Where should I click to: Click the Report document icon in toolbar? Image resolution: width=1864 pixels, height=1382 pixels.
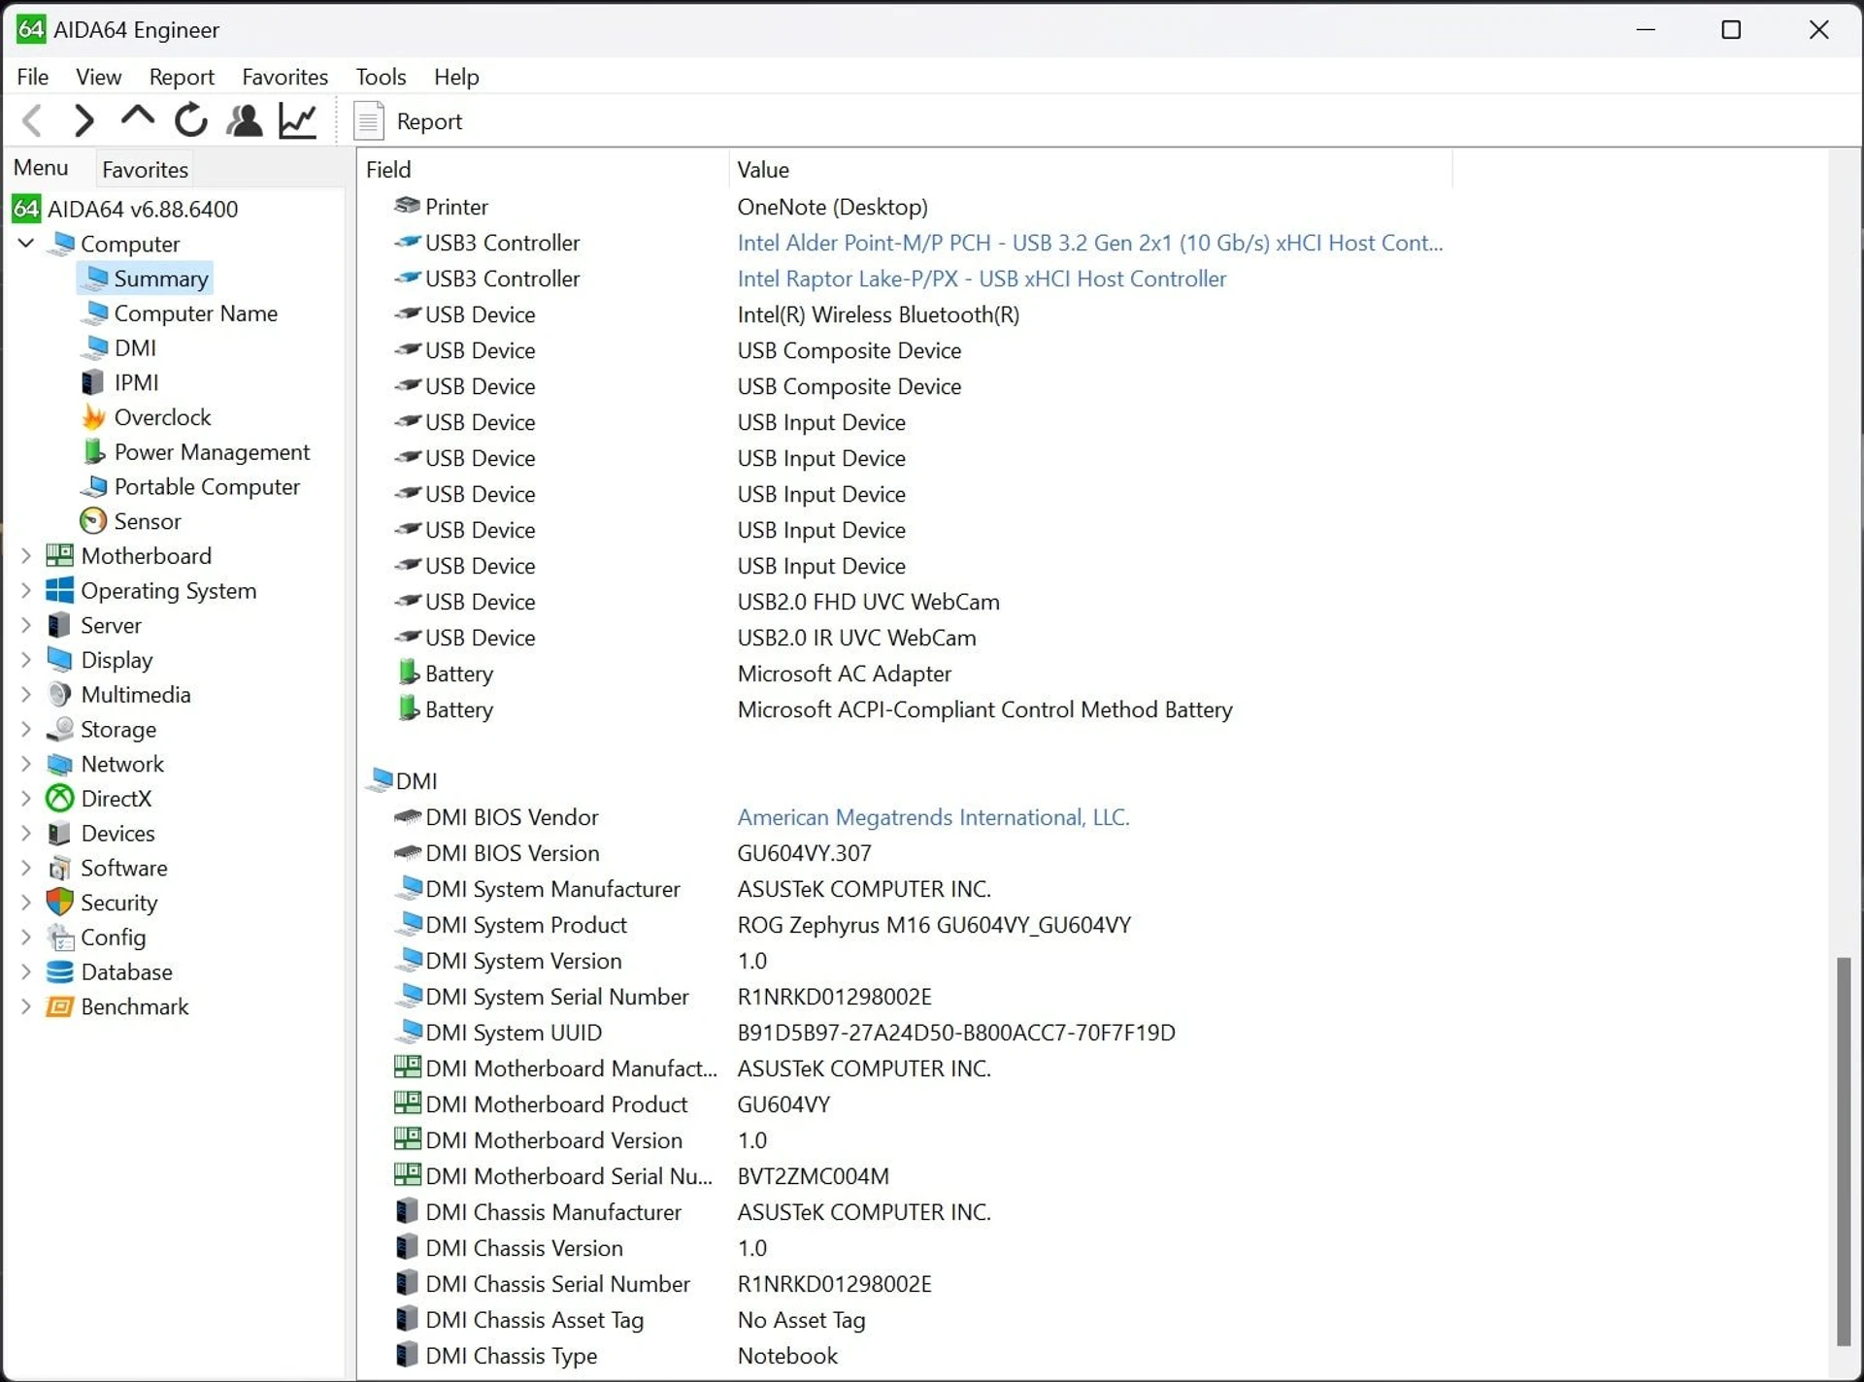[x=368, y=121]
